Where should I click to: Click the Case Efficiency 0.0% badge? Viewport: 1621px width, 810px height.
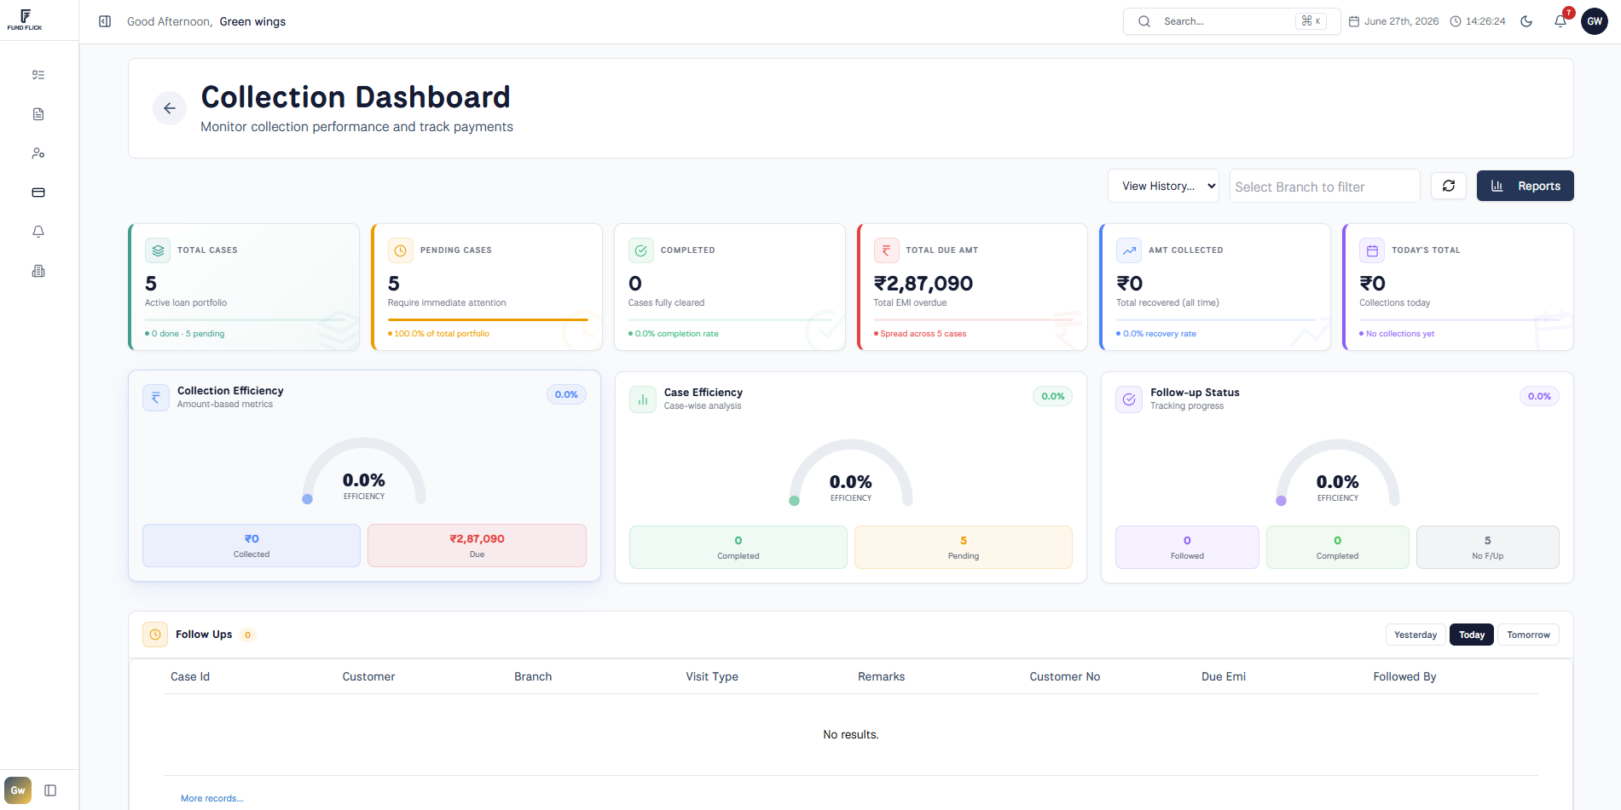click(1053, 396)
